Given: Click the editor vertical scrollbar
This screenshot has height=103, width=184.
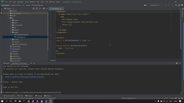Looking at the screenshot, I should 181,29.
